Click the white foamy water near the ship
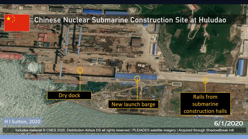 point(34,66)
